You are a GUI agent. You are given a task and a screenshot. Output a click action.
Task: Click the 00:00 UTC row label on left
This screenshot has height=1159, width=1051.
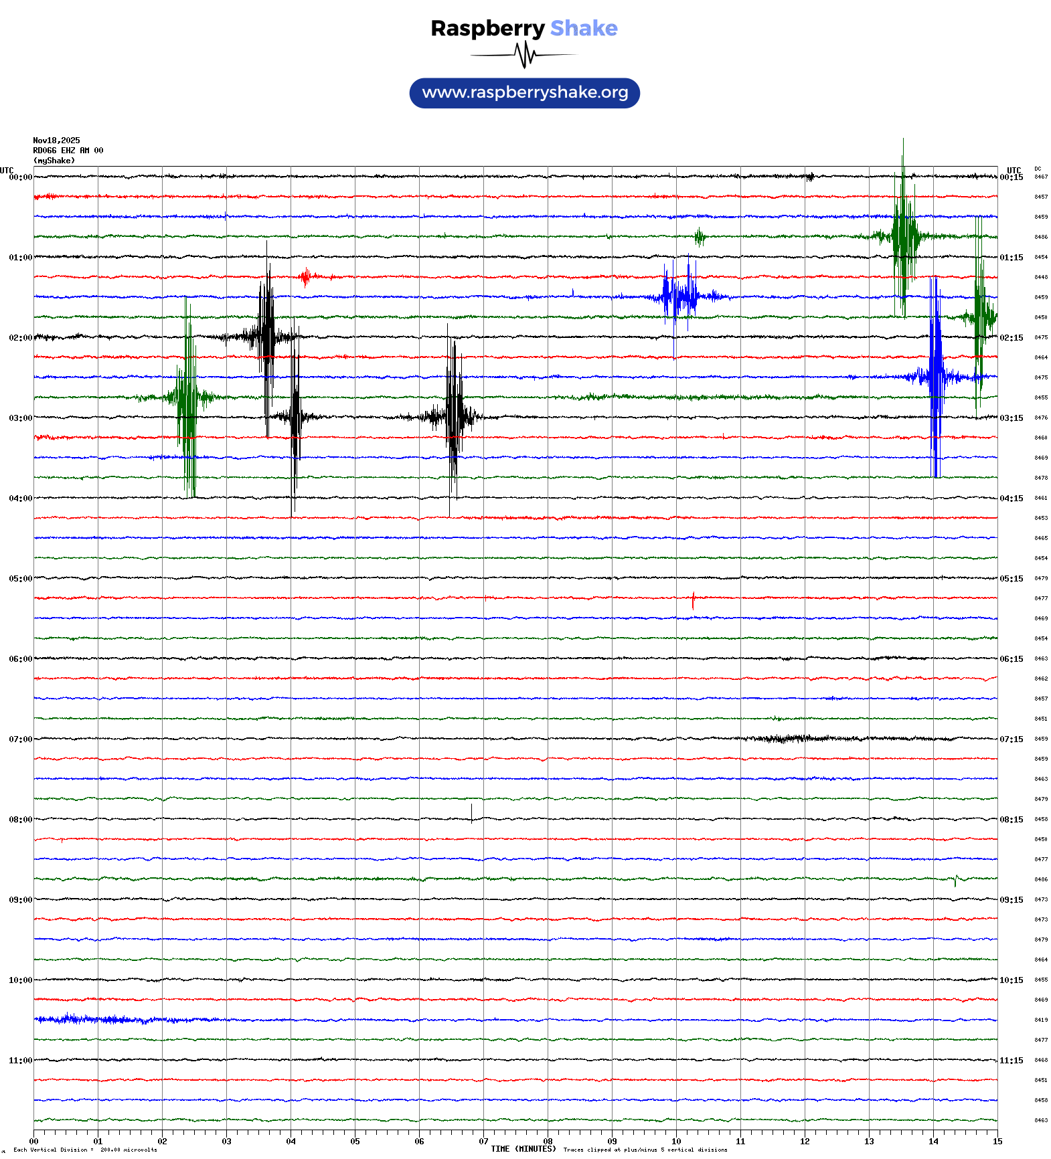coord(20,177)
